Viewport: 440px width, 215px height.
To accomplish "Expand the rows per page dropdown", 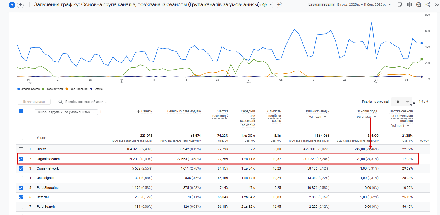I will pos(401,102).
